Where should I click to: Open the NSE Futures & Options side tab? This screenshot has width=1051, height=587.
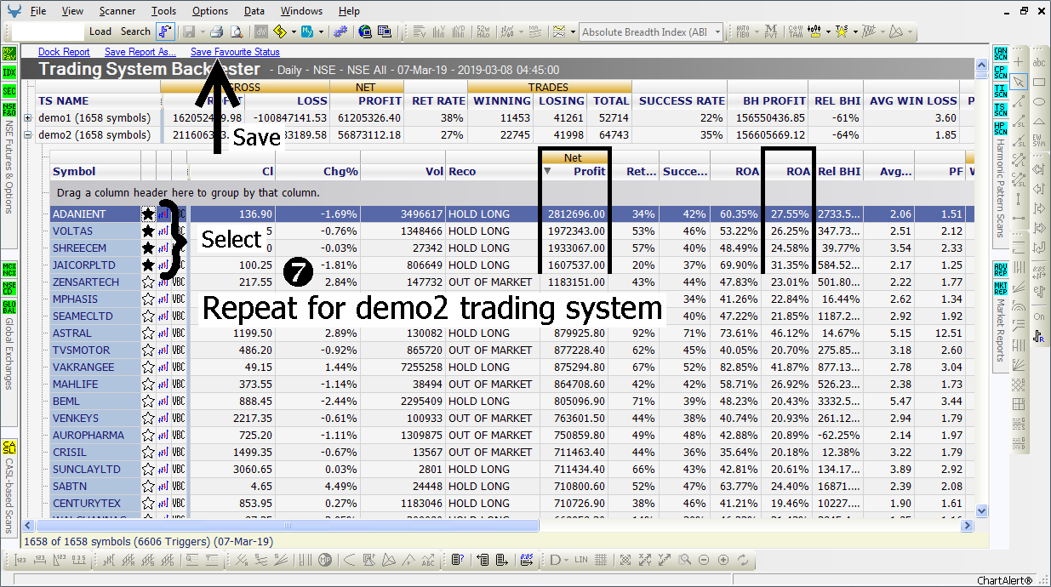point(9,167)
